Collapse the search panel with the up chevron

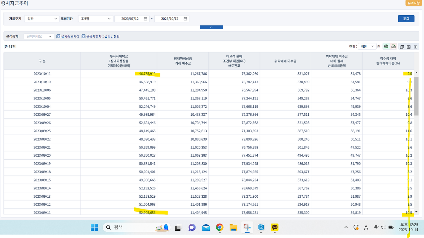click(211, 27)
